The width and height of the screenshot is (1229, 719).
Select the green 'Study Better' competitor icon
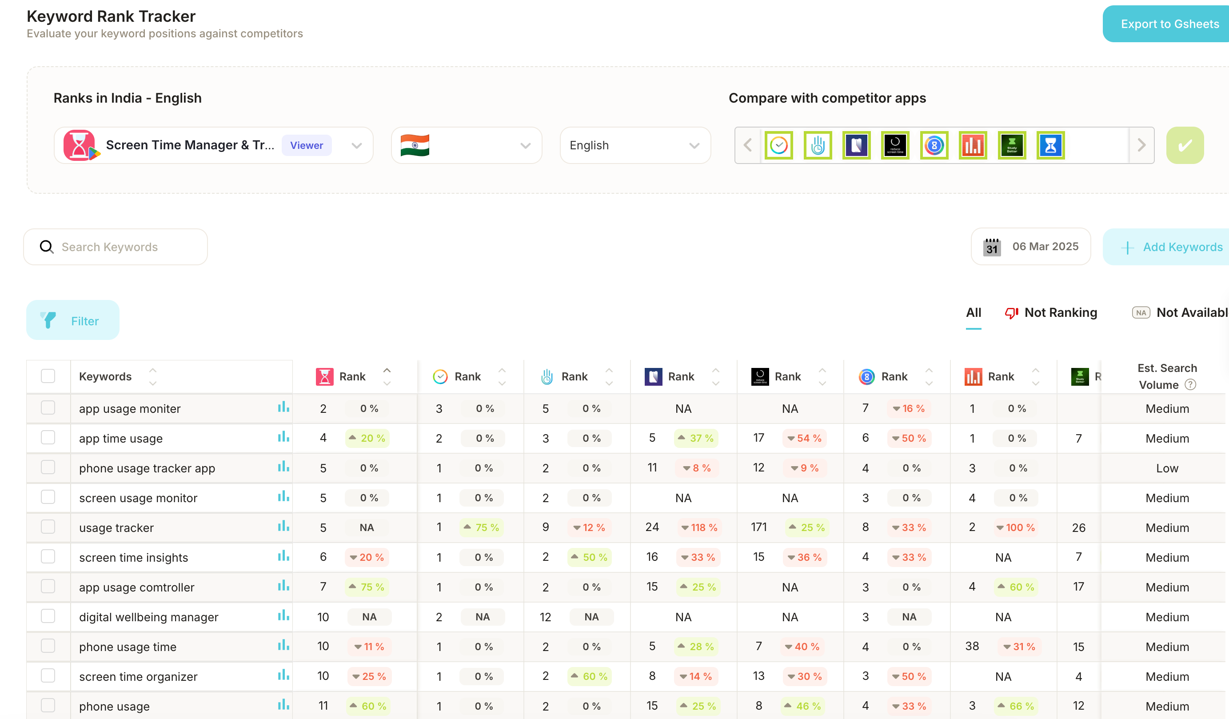pyautogui.click(x=1011, y=145)
